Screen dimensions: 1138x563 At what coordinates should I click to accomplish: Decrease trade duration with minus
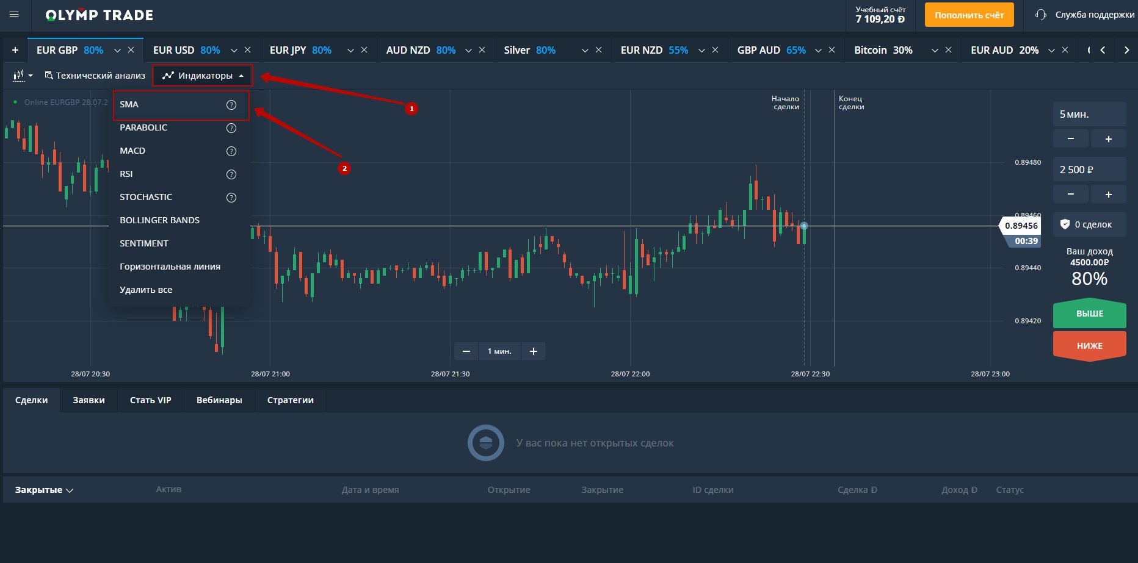[x=1071, y=138]
